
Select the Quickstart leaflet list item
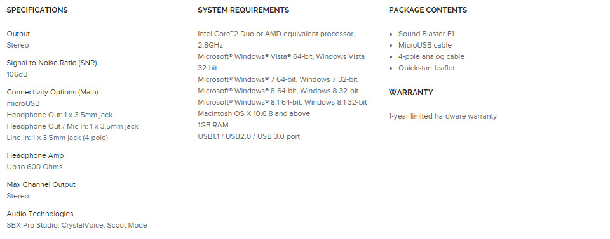click(426, 68)
